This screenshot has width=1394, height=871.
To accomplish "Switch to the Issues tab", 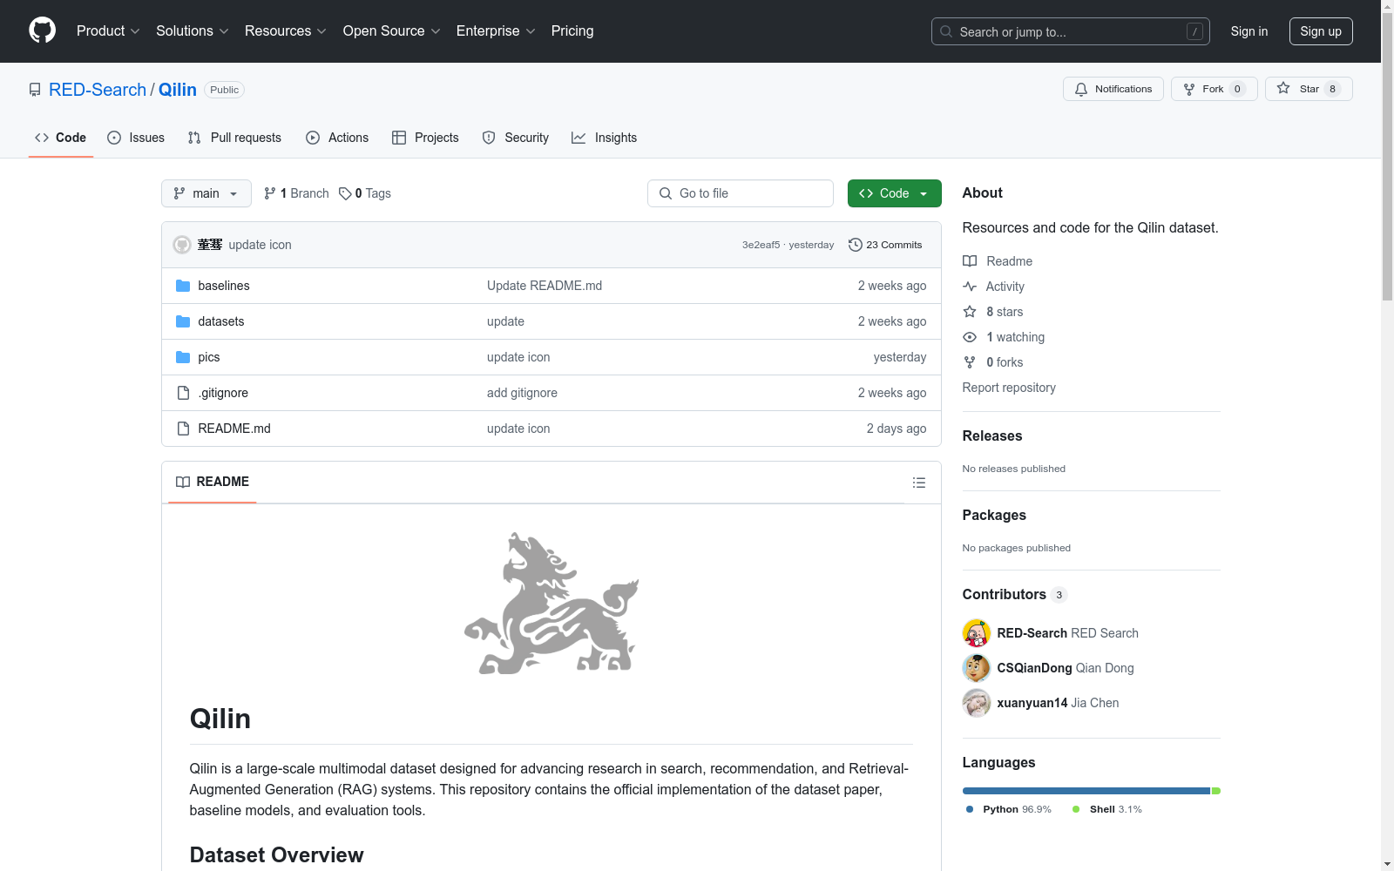I will (x=136, y=138).
